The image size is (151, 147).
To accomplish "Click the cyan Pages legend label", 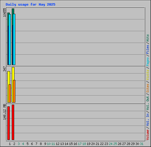I will point(148,62).
